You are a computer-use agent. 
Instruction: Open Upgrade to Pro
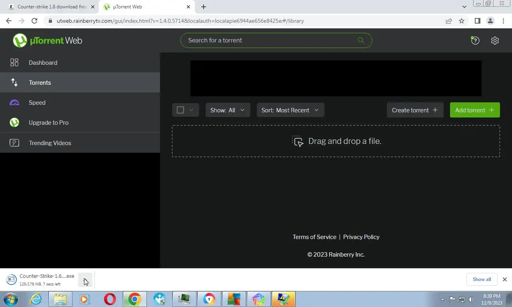pyautogui.click(x=80, y=122)
